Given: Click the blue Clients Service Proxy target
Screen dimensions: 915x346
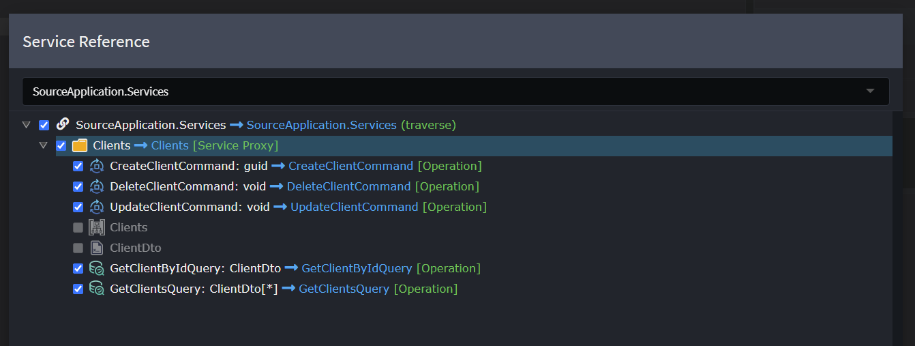Looking at the screenshot, I should click(170, 145).
